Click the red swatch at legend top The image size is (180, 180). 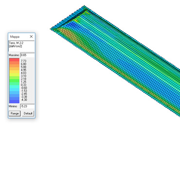14,60
